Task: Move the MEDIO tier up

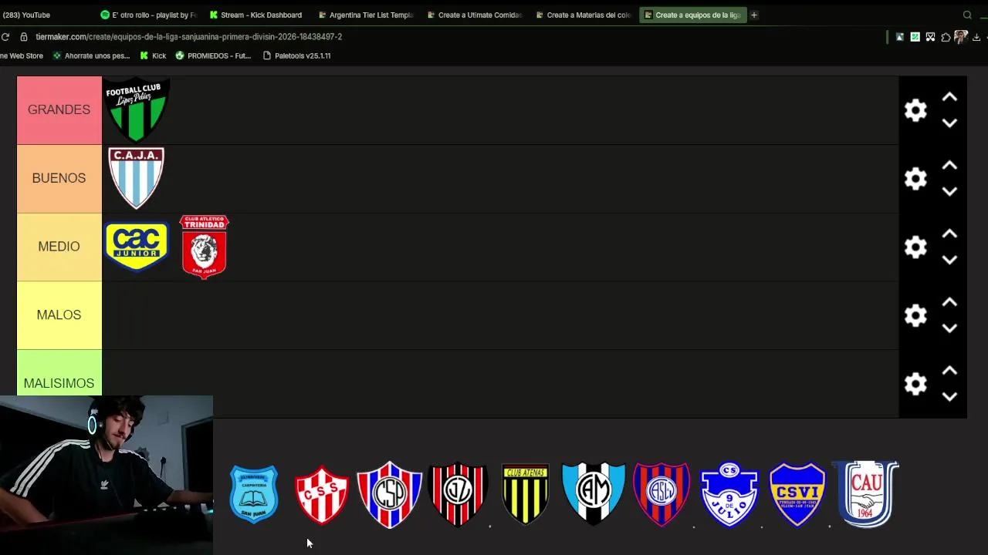Action: click(949, 234)
